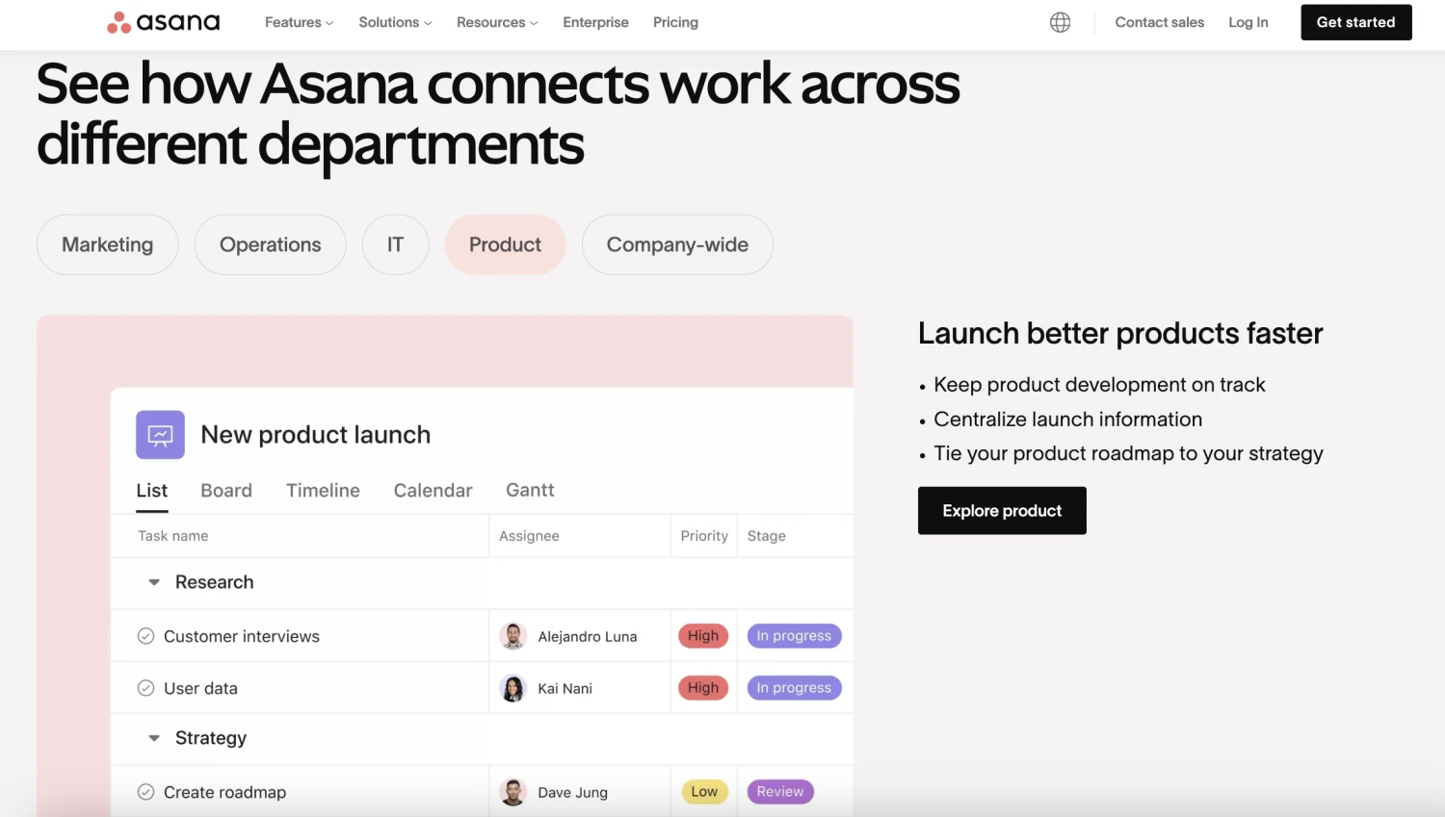Switch to the List view tab
The width and height of the screenshot is (1445, 817).
tap(152, 491)
